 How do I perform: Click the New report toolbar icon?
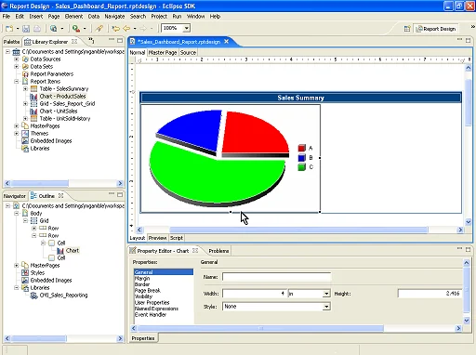(x=9, y=29)
